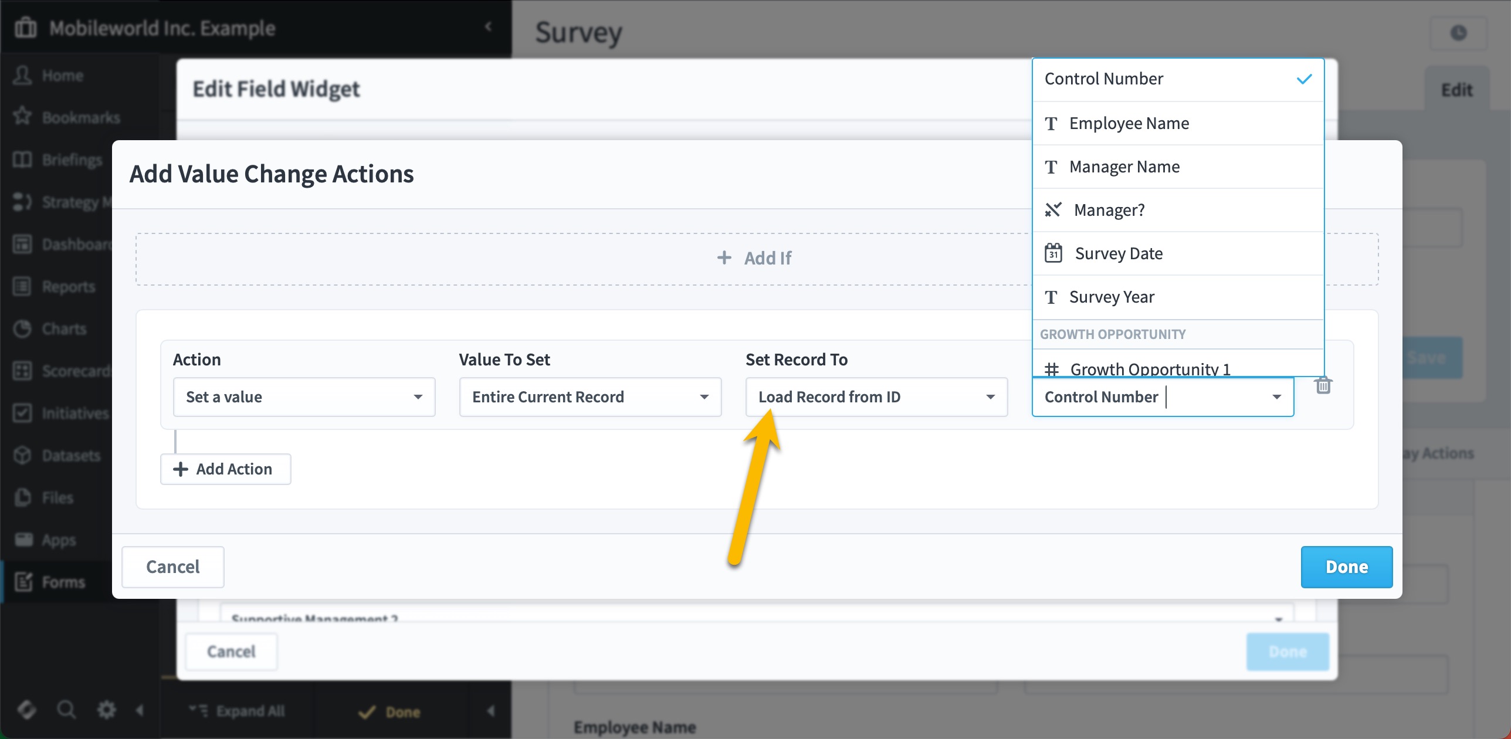Screen dimensions: 1511x739
Task: Choose the Manager? option in the list
Action: pyautogui.click(x=1178, y=210)
